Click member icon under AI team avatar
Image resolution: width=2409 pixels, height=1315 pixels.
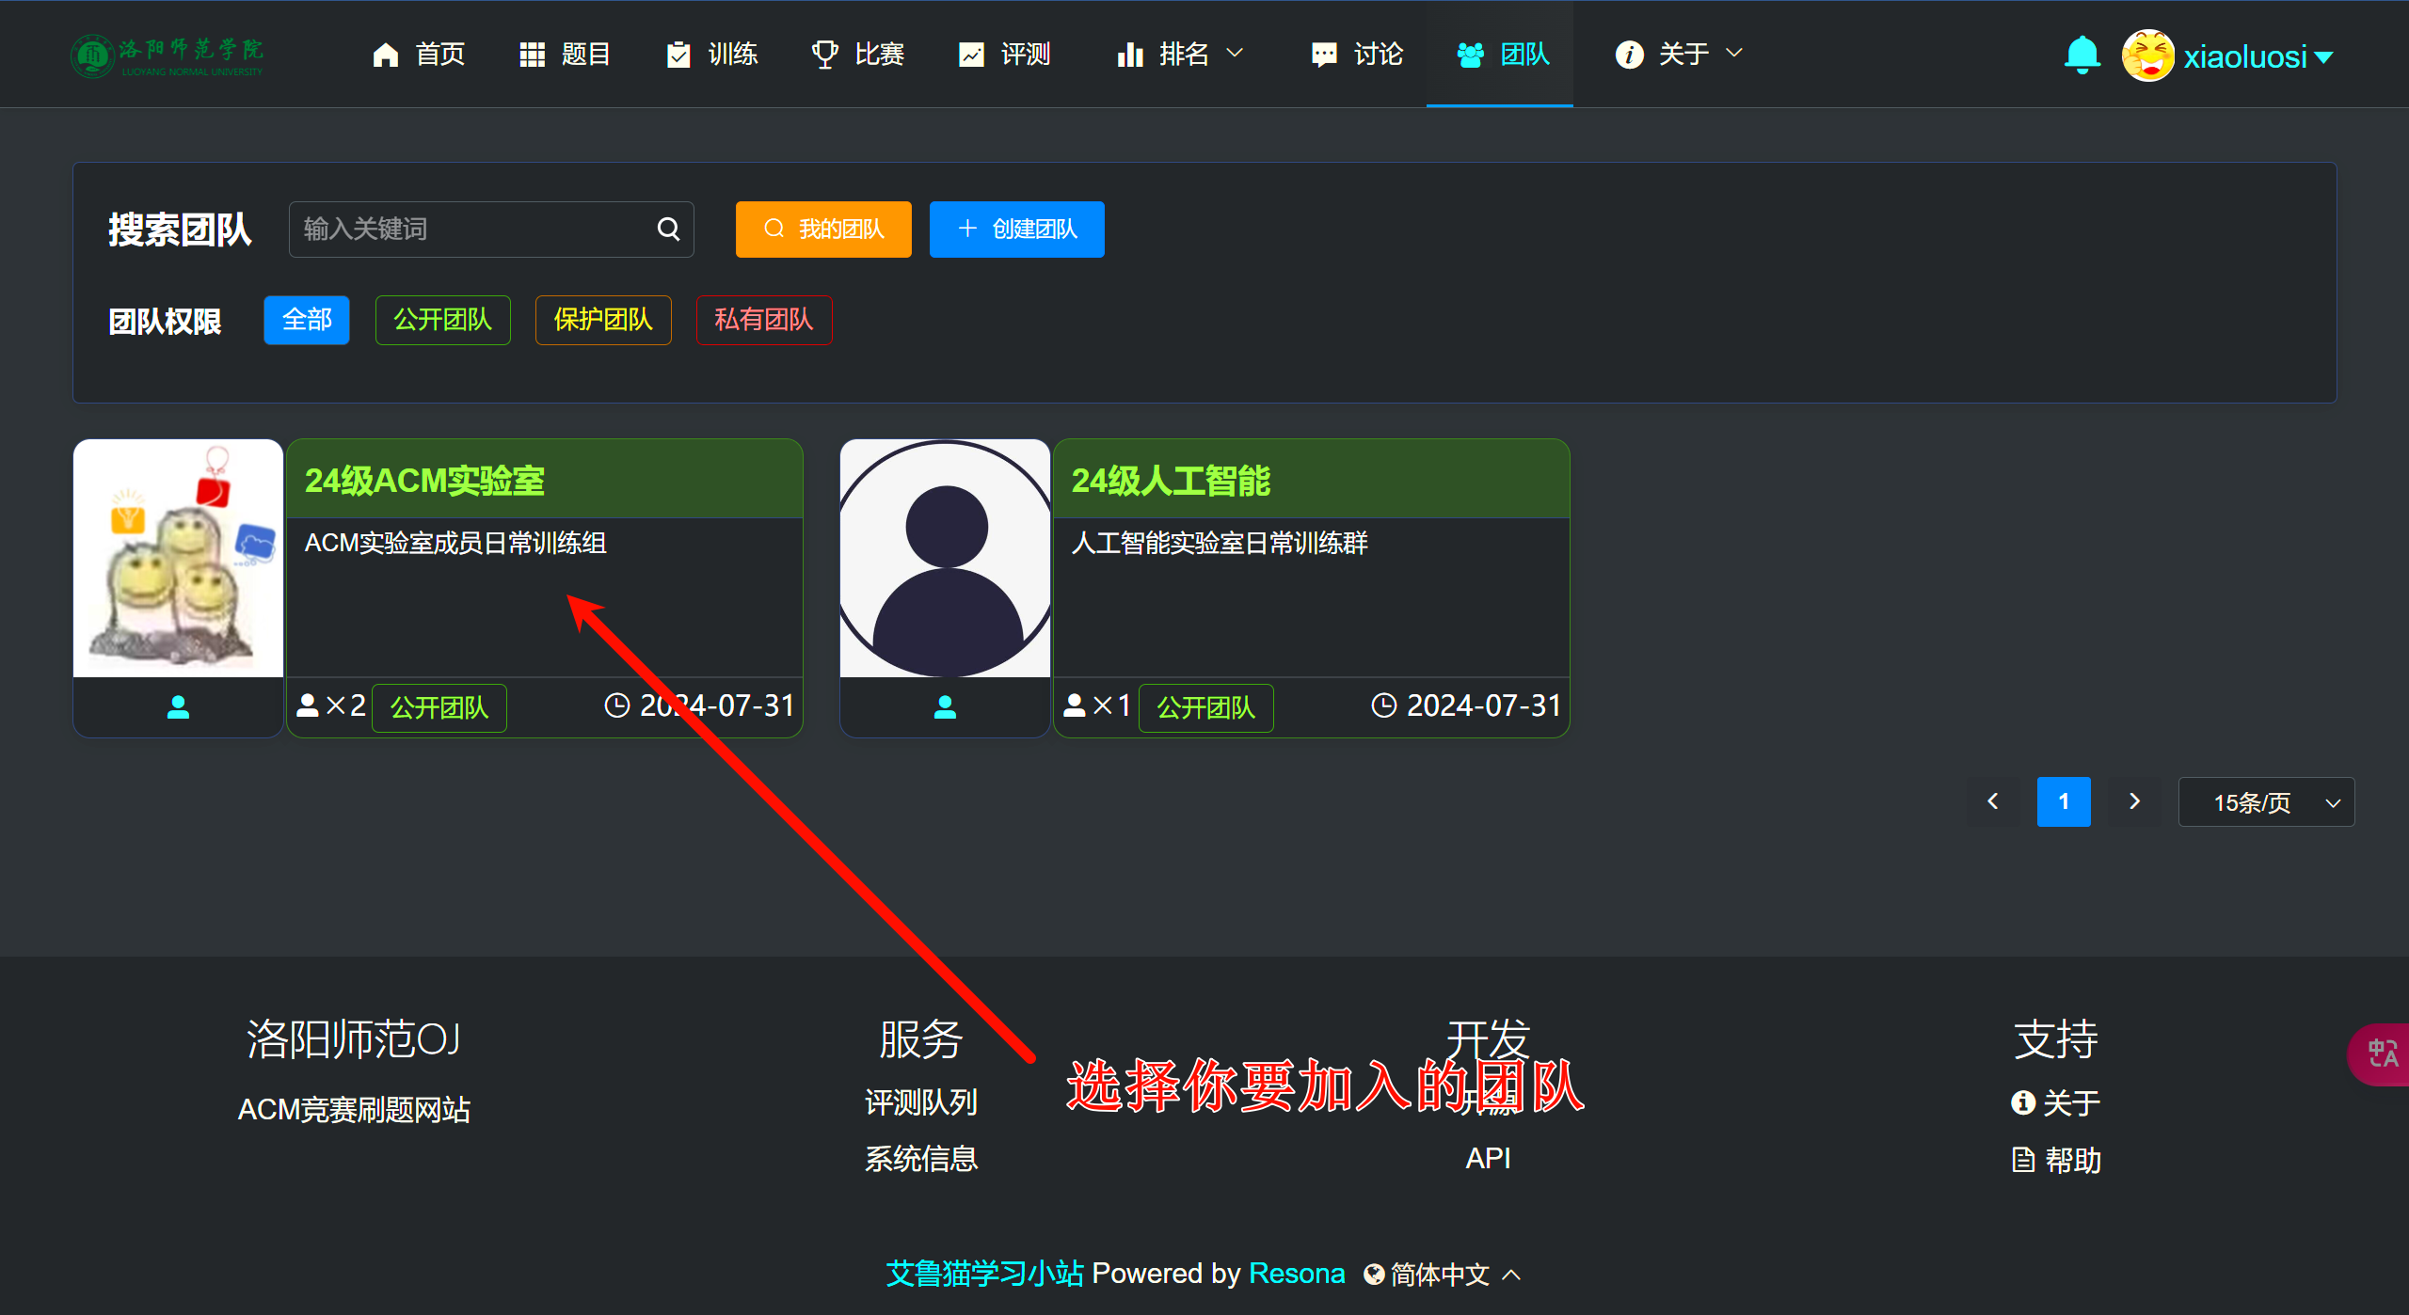tap(945, 706)
